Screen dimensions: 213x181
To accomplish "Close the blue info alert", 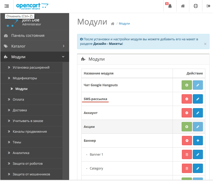I will (205, 44).
